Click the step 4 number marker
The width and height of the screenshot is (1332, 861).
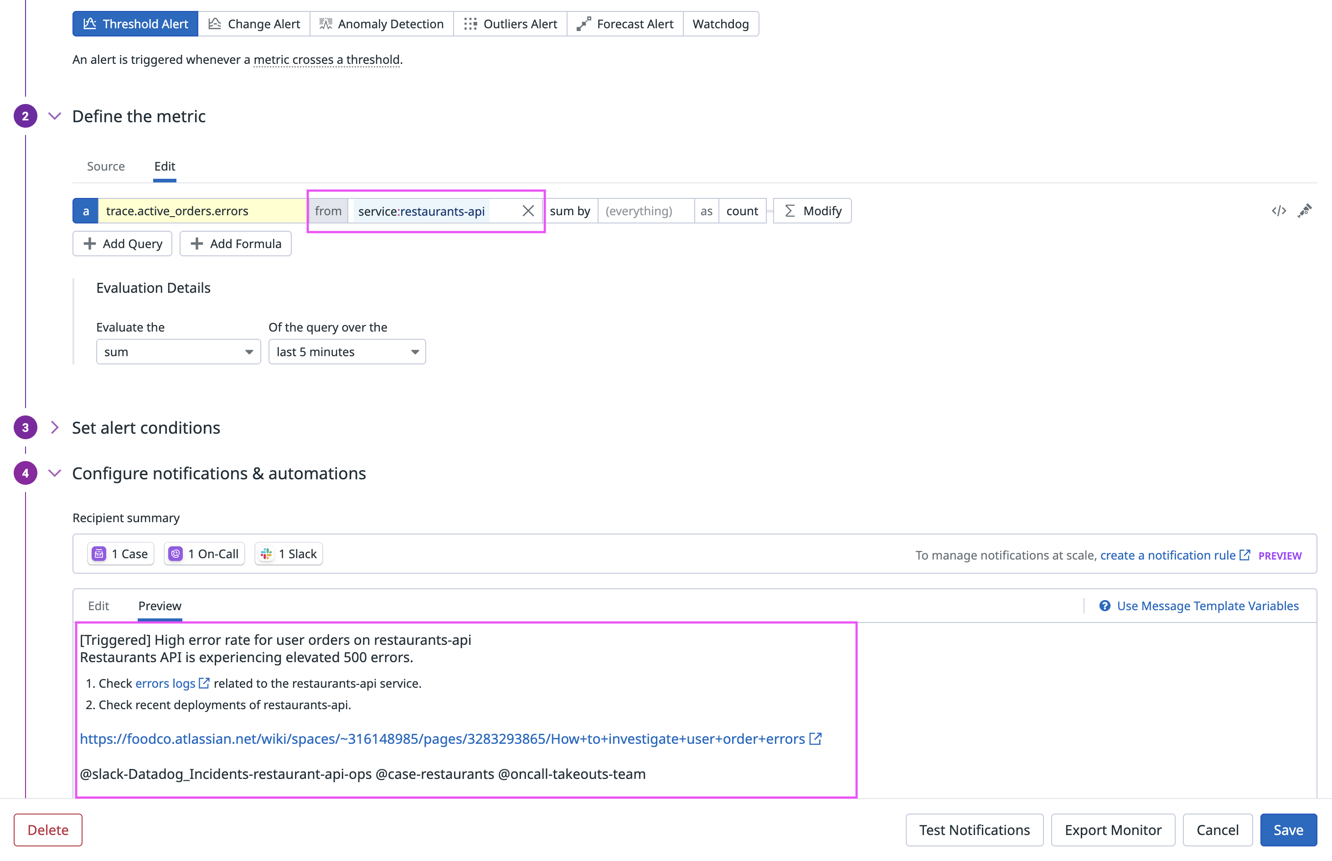(x=25, y=473)
